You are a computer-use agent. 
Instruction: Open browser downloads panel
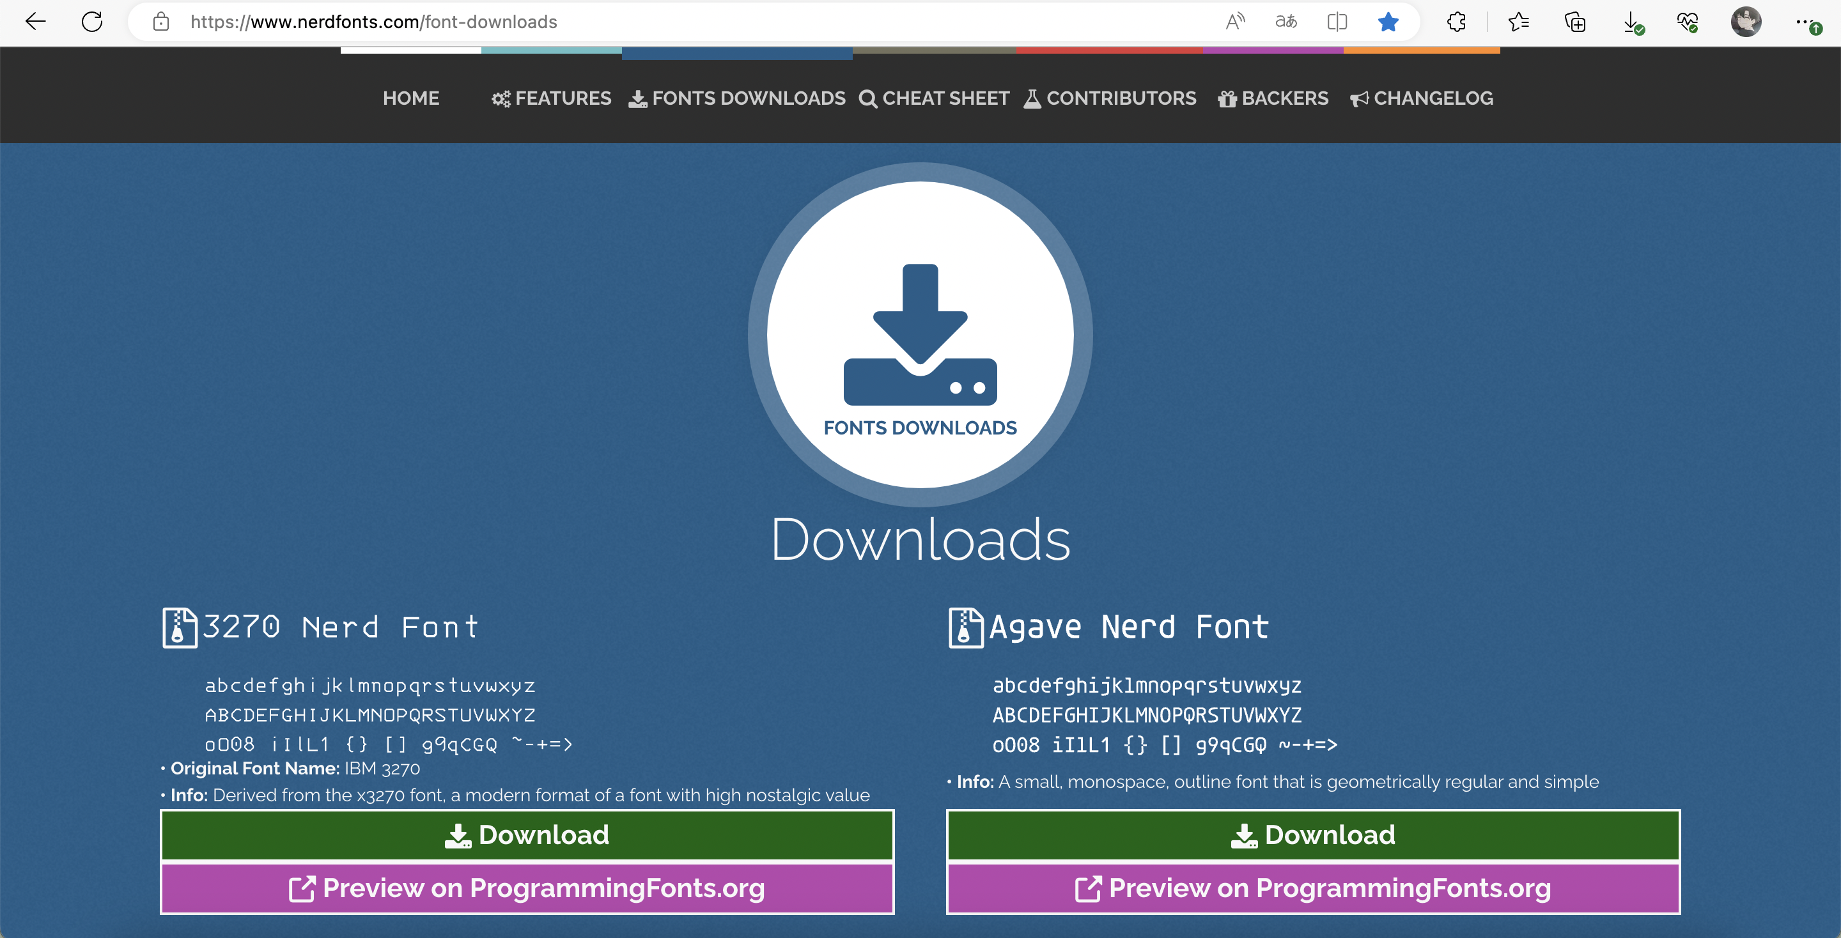[x=1631, y=22]
